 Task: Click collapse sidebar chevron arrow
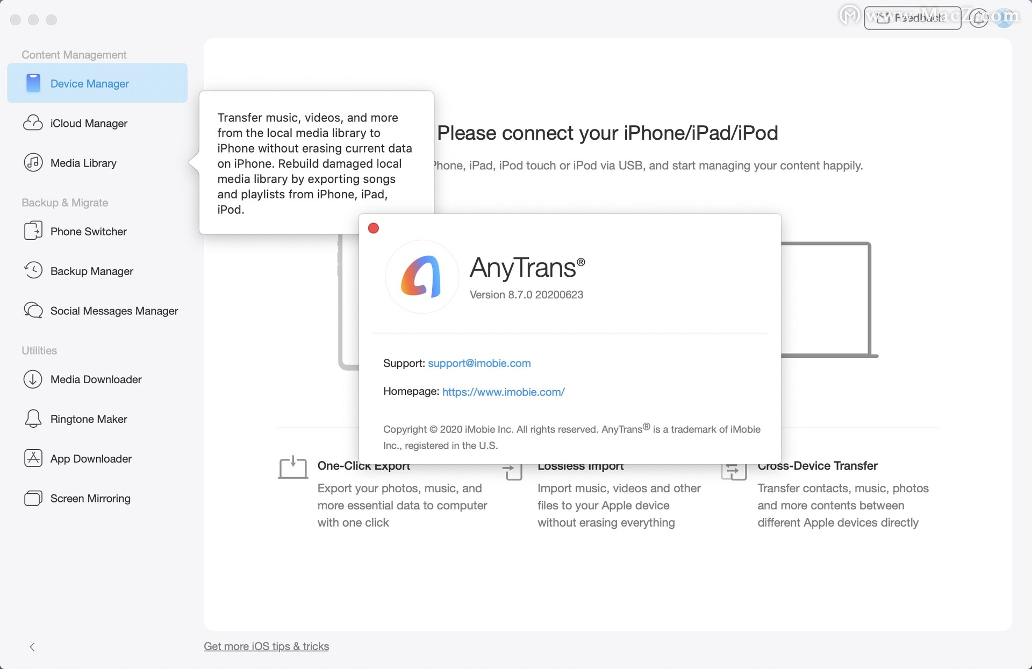coord(32,646)
